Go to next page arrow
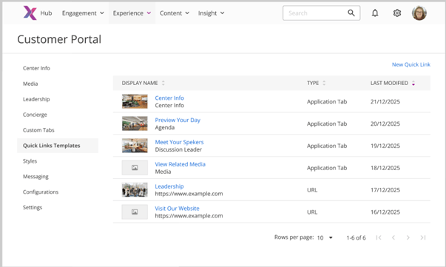The height and width of the screenshot is (267, 446). (408, 237)
